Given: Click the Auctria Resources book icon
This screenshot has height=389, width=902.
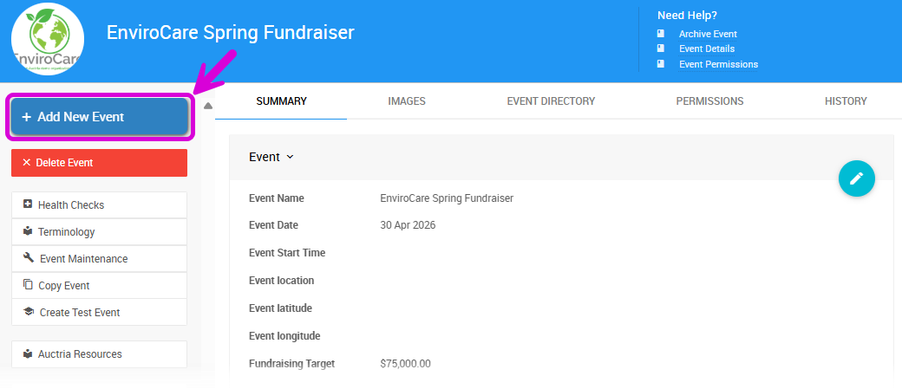Looking at the screenshot, I should (28, 353).
